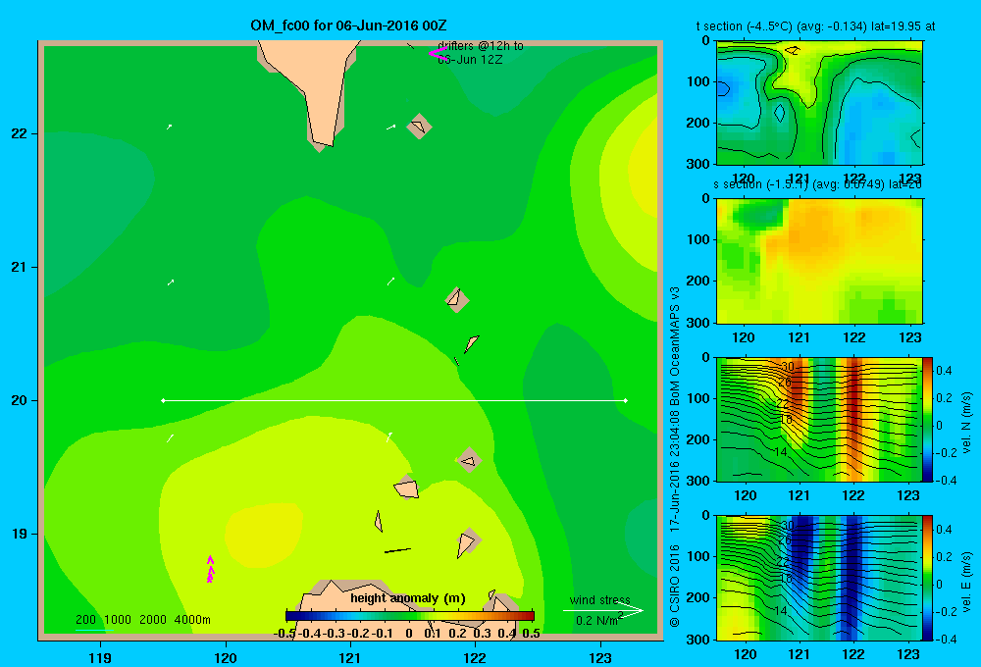Open the eastward velocity section plot
Screen dimensions: 981x667
[x=819, y=578]
